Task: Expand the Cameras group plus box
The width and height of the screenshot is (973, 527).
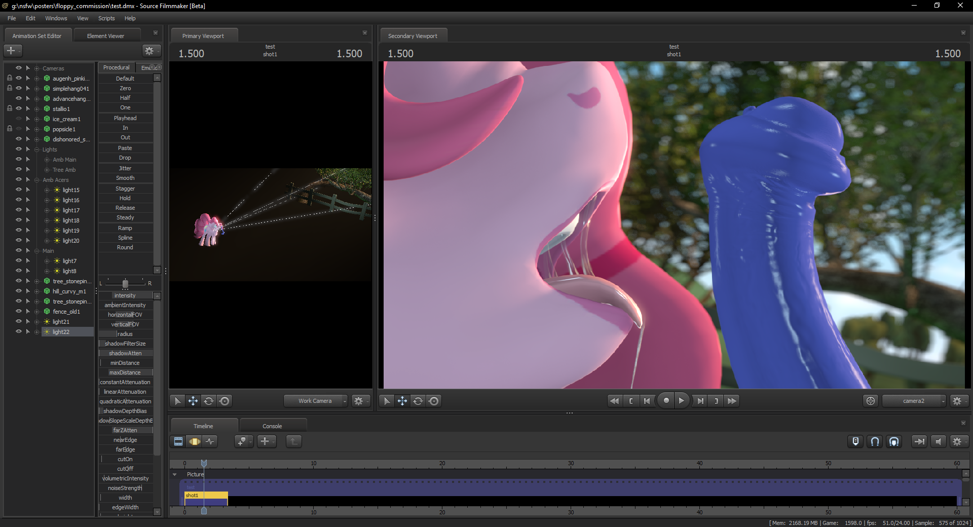Action: (x=37, y=68)
